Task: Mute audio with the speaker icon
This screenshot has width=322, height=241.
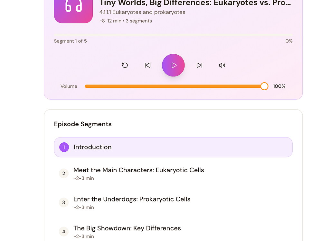Action: tap(222, 65)
